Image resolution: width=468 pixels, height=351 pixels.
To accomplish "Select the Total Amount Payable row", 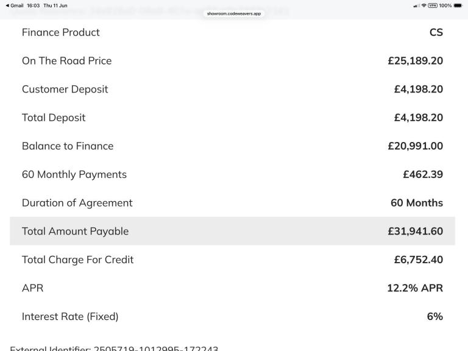I will click(232, 232).
